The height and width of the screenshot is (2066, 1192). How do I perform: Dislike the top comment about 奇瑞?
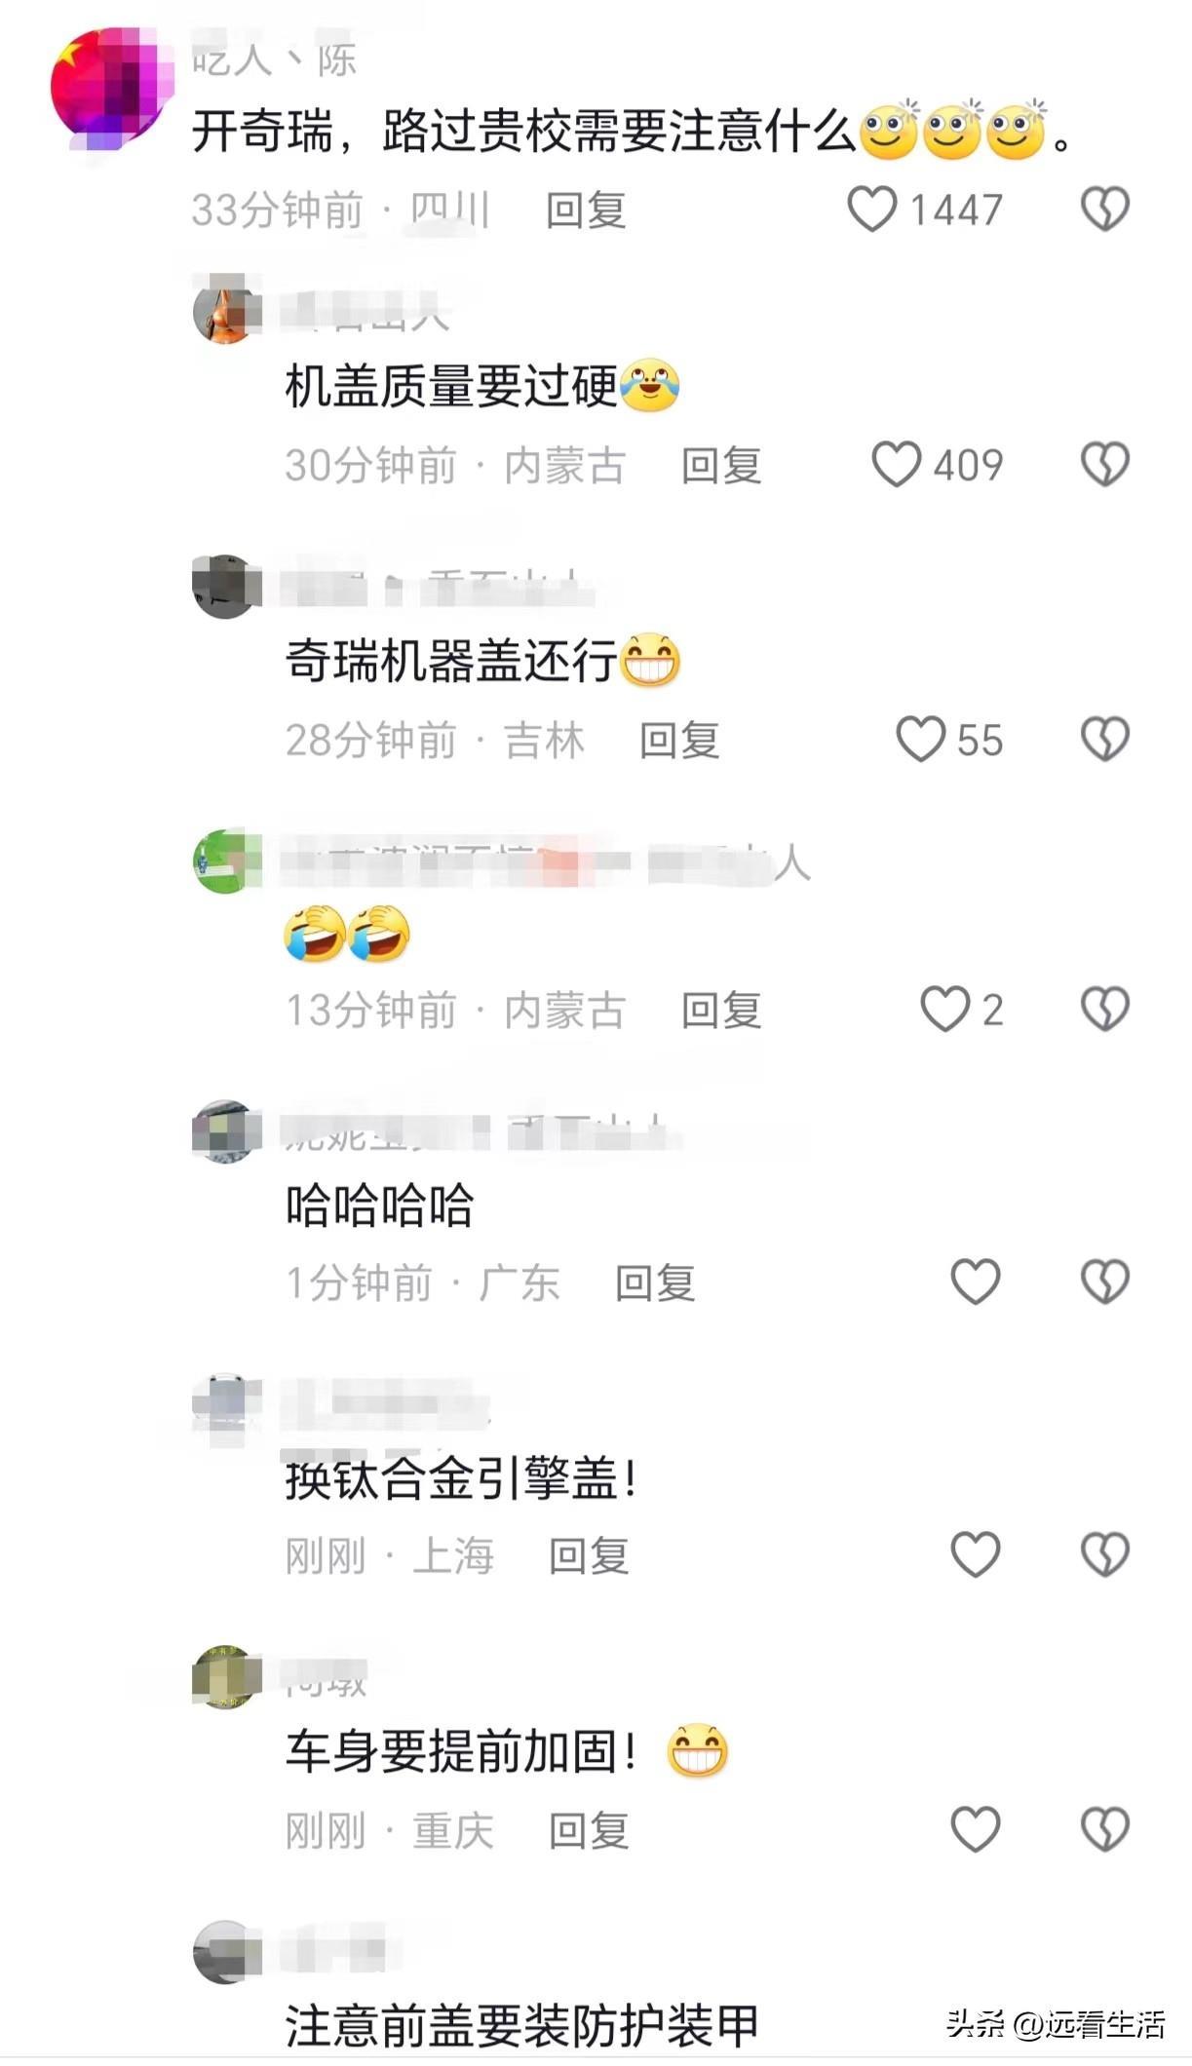(1105, 210)
